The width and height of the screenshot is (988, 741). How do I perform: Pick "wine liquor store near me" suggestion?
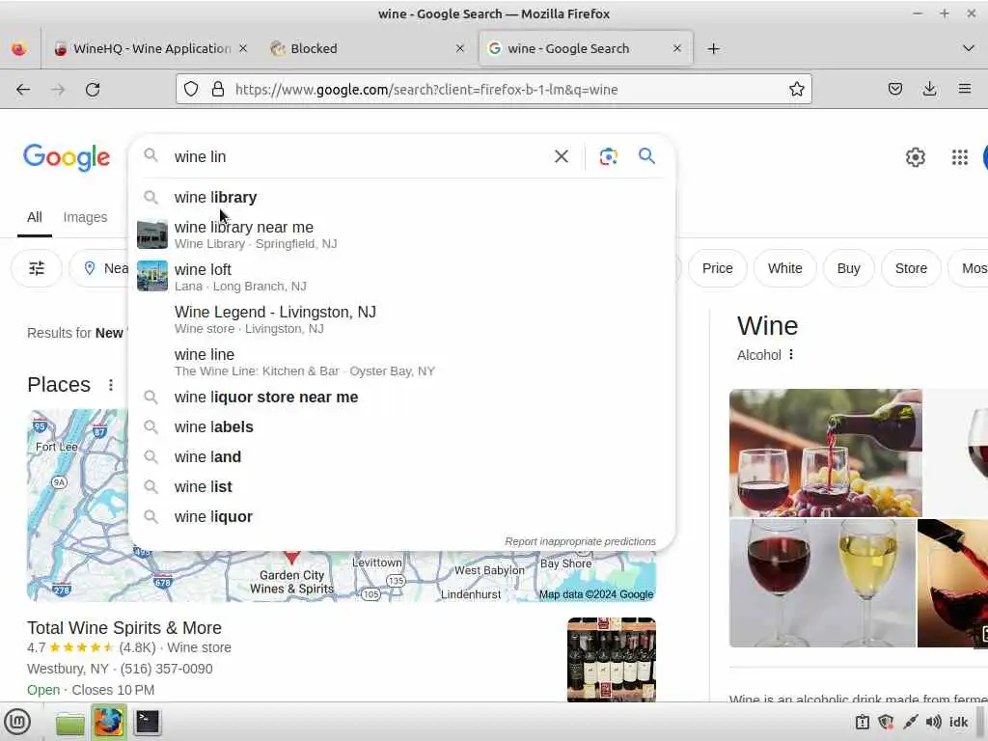coord(401,397)
